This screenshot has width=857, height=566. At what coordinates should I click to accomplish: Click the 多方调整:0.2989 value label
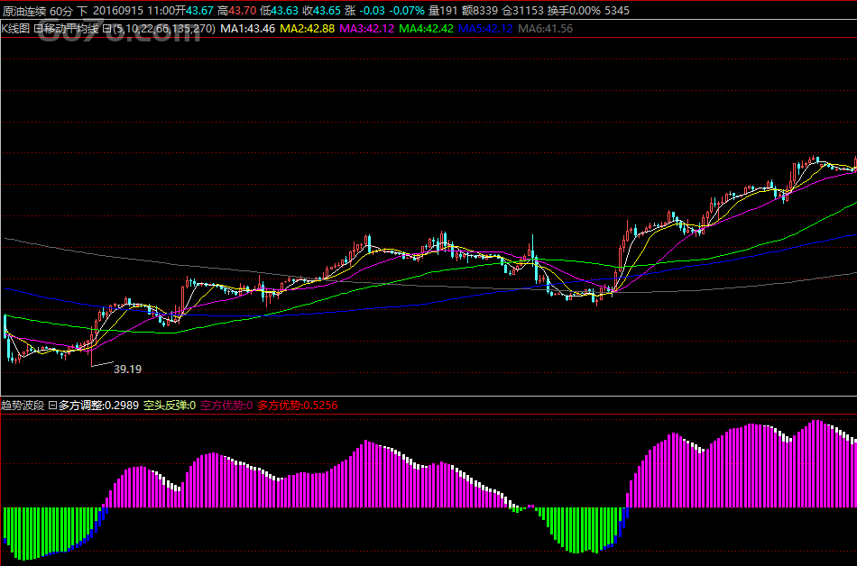[98, 406]
